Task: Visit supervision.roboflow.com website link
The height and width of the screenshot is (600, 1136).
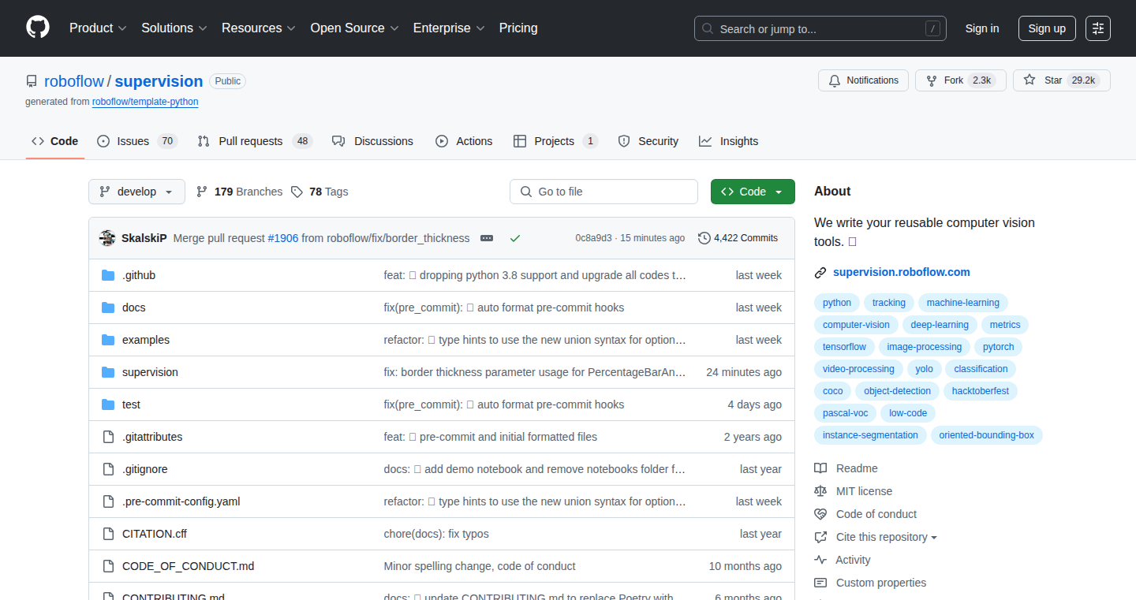Action: [x=902, y=272]
